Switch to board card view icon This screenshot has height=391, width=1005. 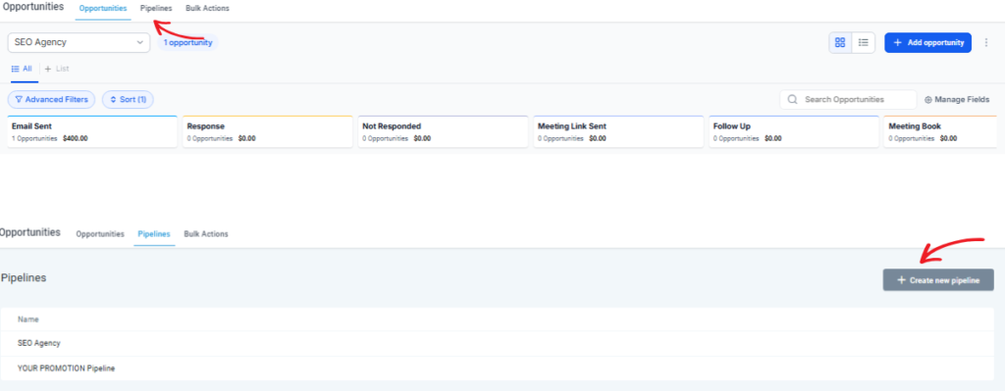coord(840,43)
